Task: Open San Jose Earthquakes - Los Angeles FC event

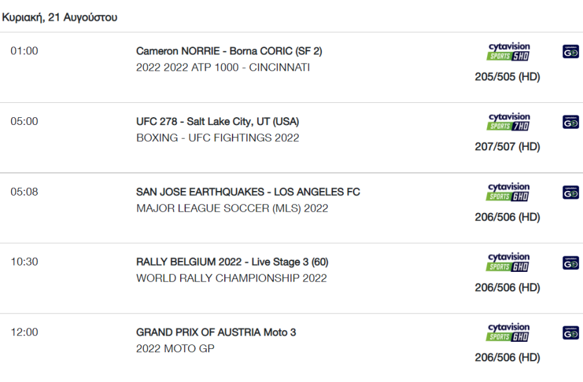Action: coord(248,192)
